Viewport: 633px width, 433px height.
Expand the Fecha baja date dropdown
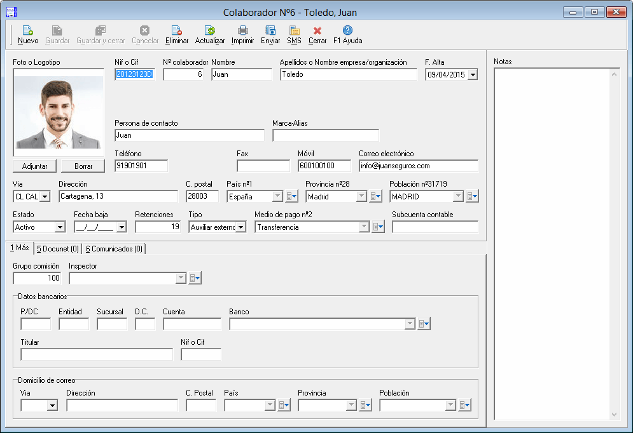click(x=121, y=227)
